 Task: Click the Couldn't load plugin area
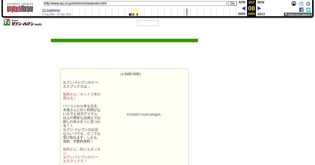pyautogui.click(x=144, y=114)
